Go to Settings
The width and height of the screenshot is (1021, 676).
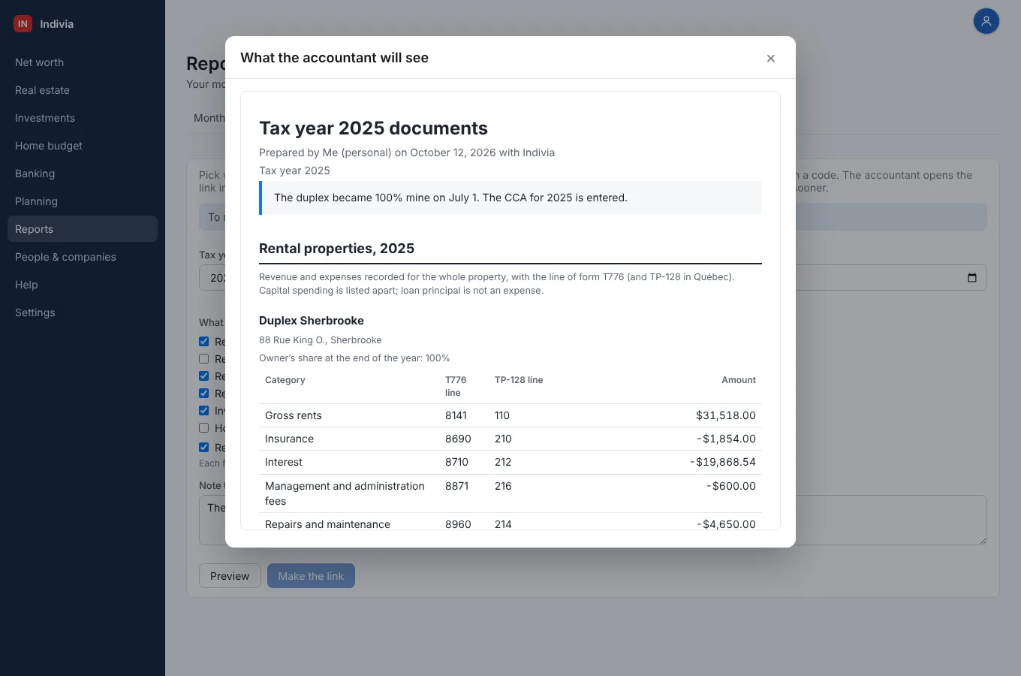(x=83, y=312)
